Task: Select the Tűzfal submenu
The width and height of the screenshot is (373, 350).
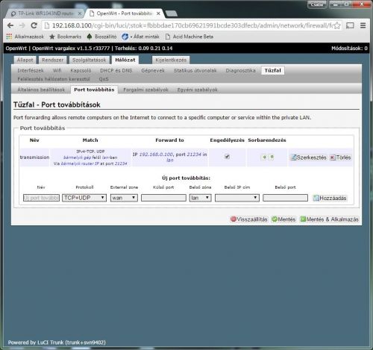Action: pos(273,70)
